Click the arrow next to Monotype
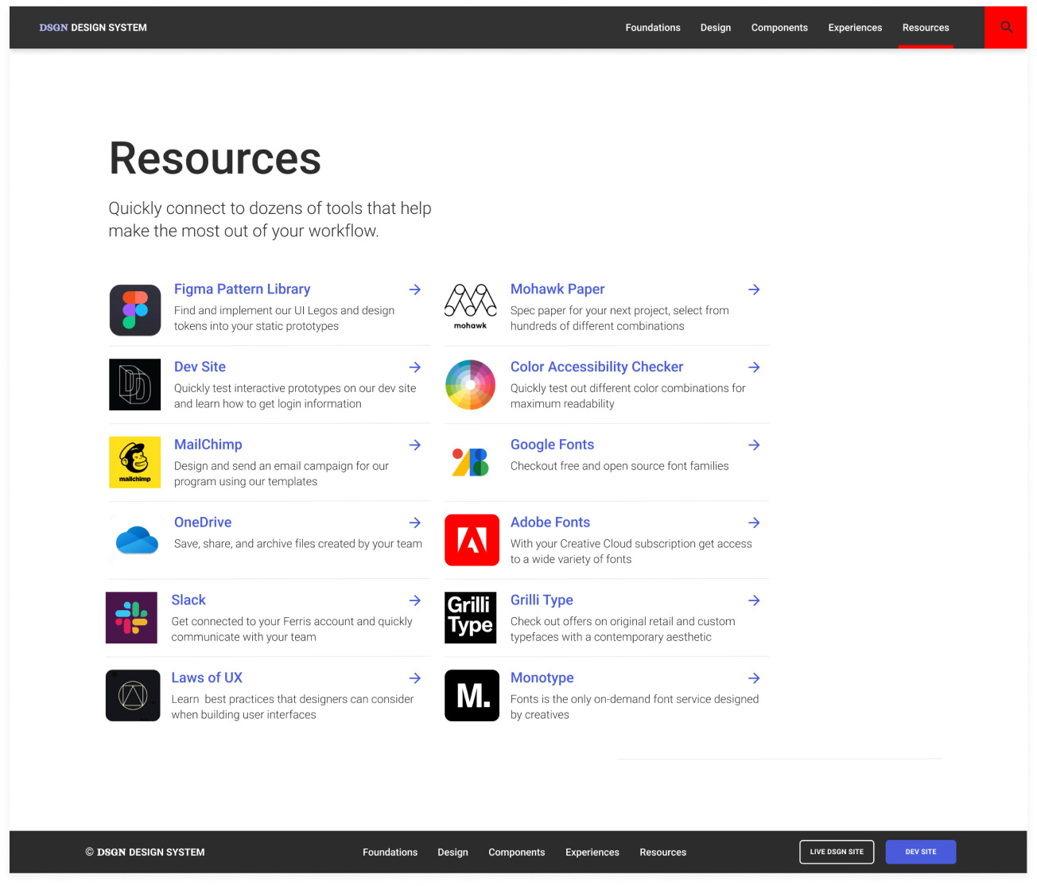Screen dimensions: 1037x886 tap(755, 678)
